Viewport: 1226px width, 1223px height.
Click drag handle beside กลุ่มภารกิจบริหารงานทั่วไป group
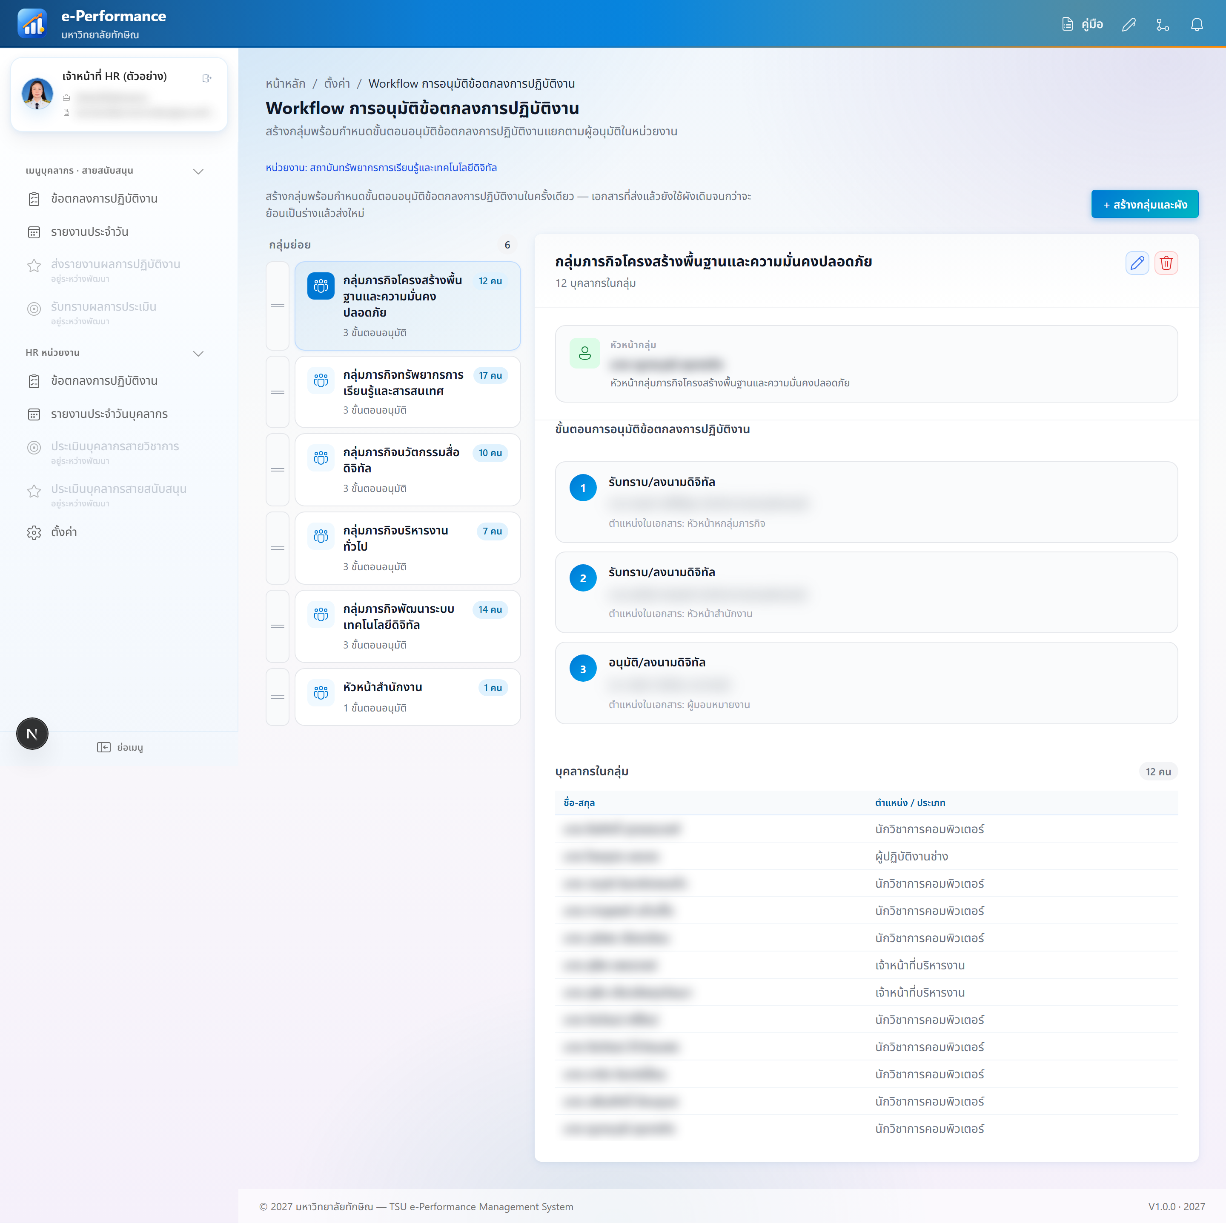tap(277, 548)
